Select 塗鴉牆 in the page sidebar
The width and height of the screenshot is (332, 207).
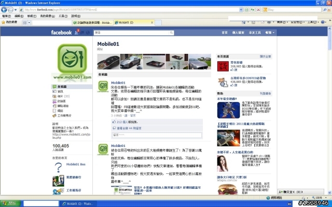72,86
